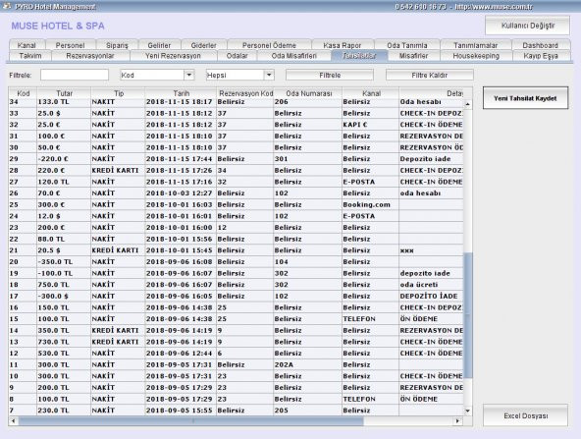
Task: Click the horizontal scrollbar right arrow
Action: click(458, 421)
